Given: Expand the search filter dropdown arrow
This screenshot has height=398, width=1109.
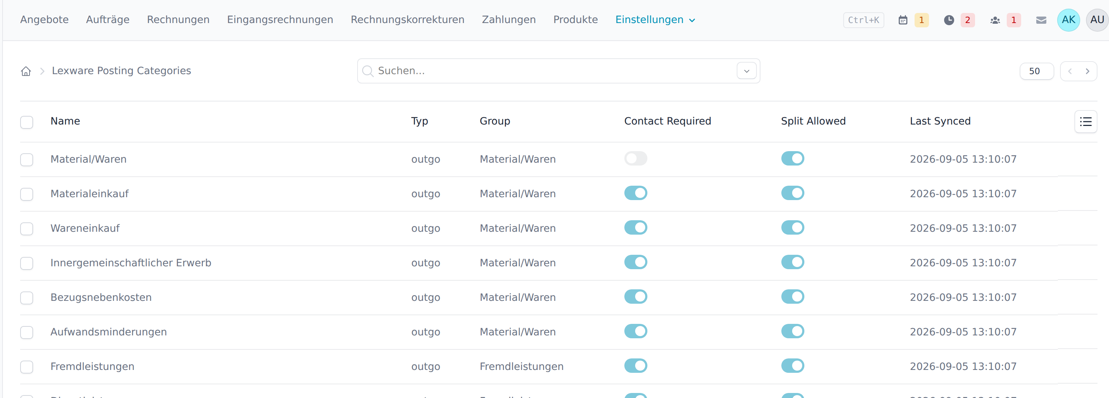Looking at the screenshot, I should (746, 71).
